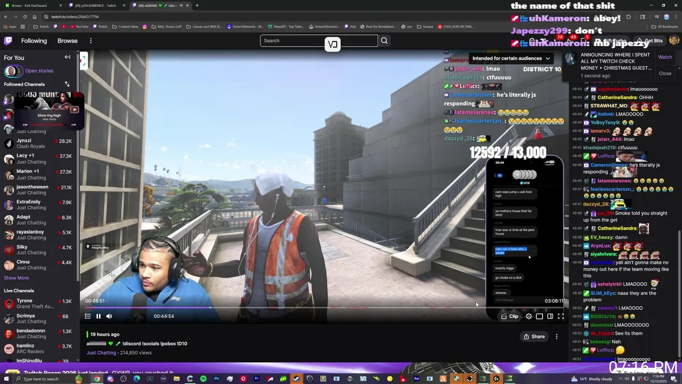This screenshot has width=682, height=384.
Task: Open Adapt channel in sidebar
Action: click(x=38, y=220)
